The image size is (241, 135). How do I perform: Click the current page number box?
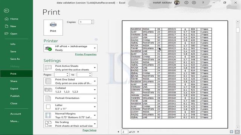[125, 132]
